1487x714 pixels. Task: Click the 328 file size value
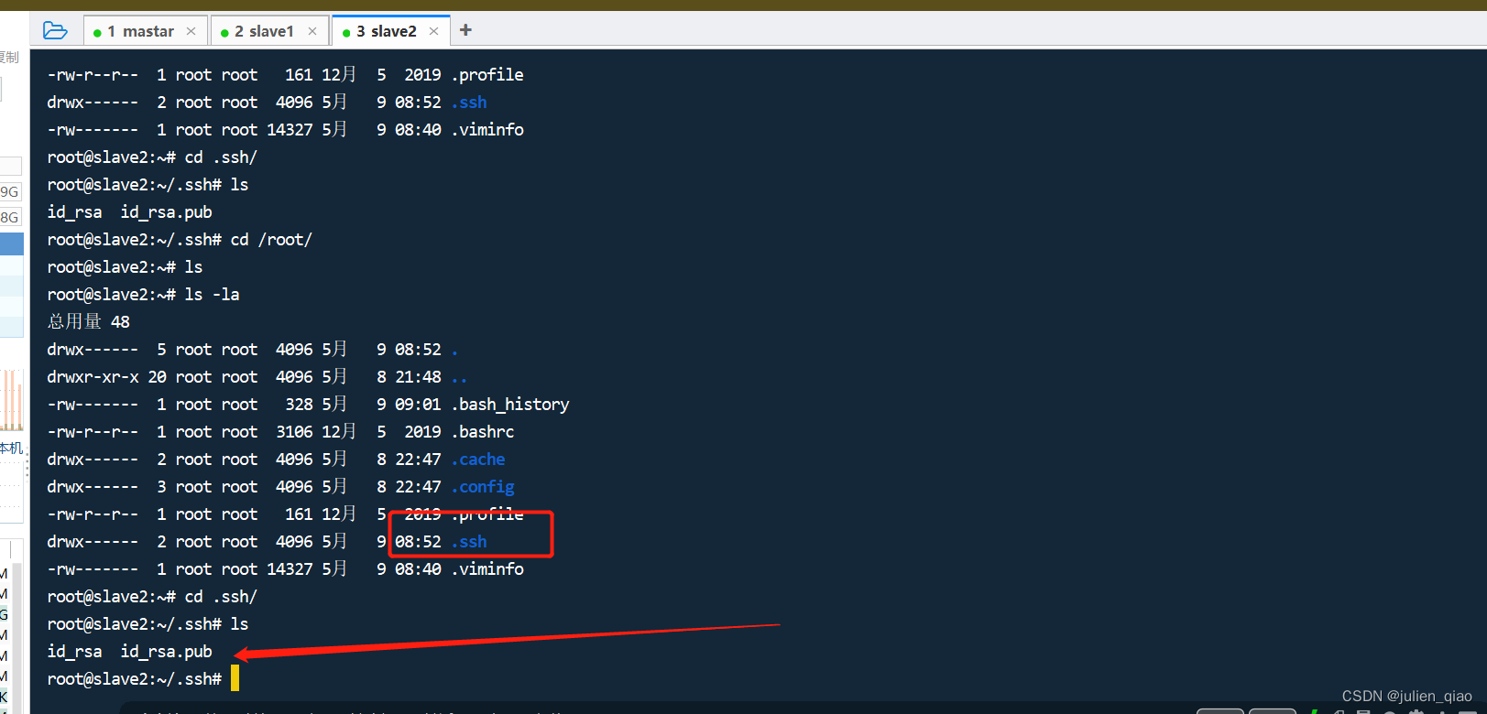point(299,405)
